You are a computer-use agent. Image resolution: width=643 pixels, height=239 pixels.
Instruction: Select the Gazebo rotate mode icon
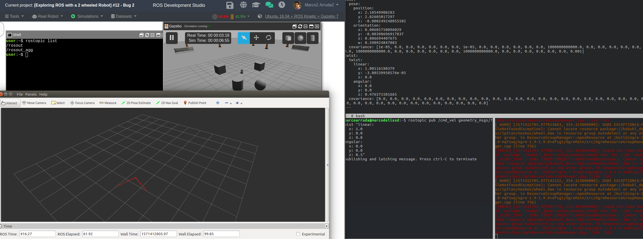pos(268,38)
